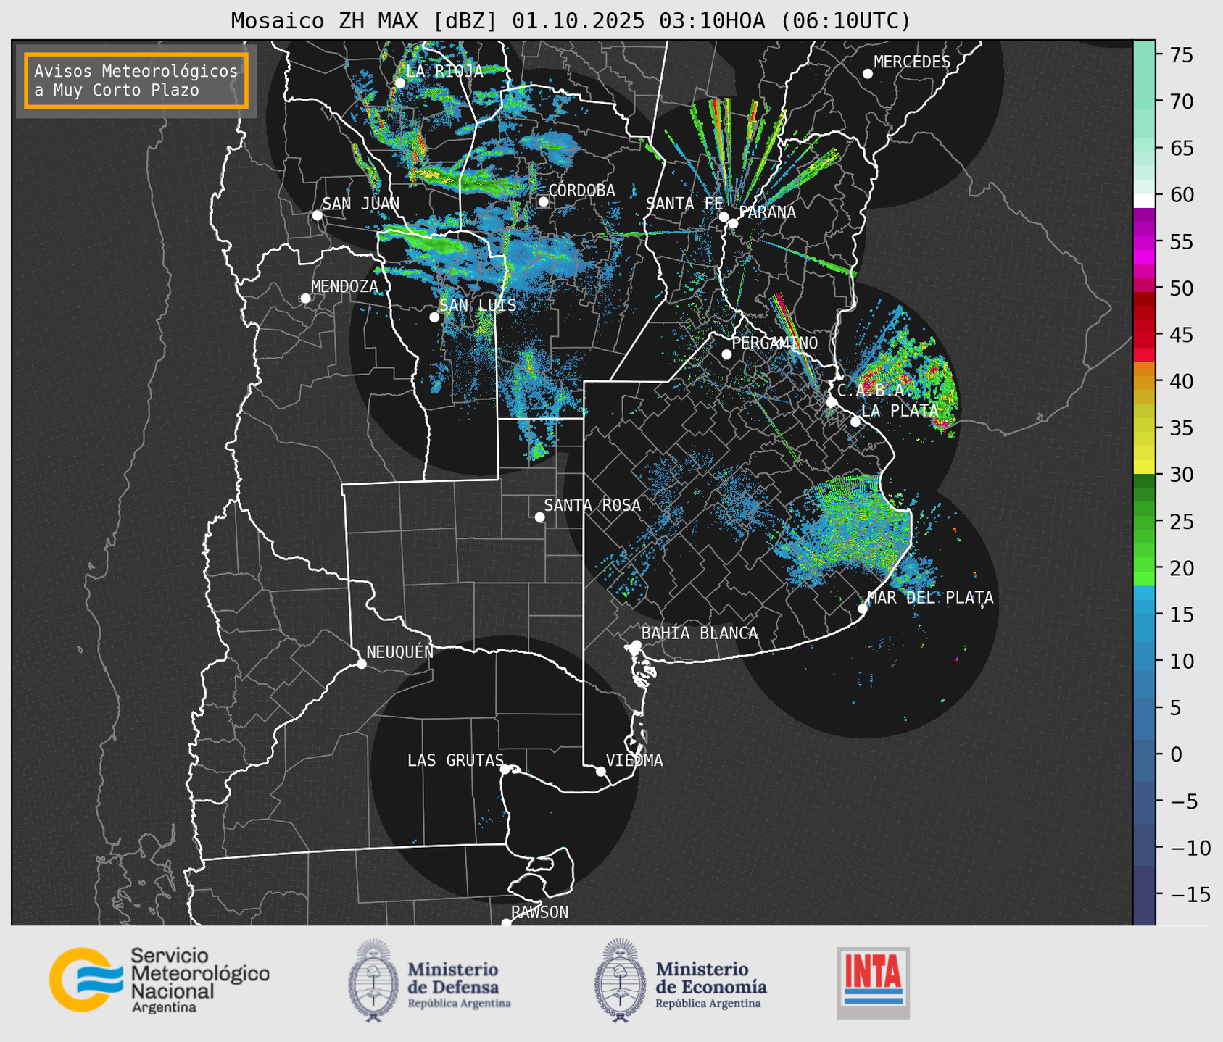Click the Ministerio de Defensa text
Viewport: 1223px width, 1042px height.
click(460, 984)
